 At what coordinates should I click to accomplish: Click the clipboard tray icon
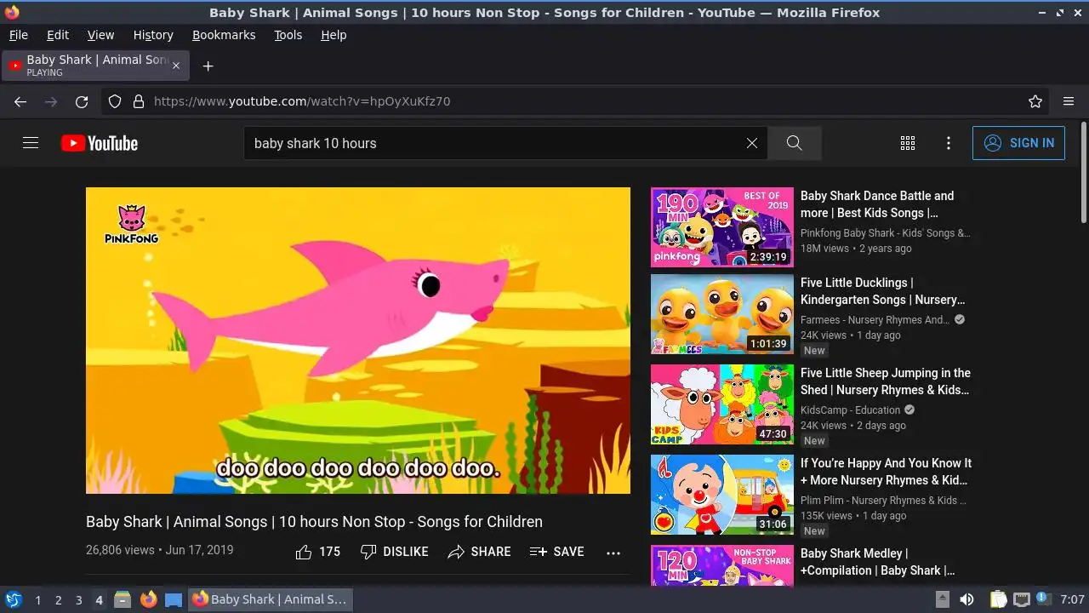click(x=999, y=599)
